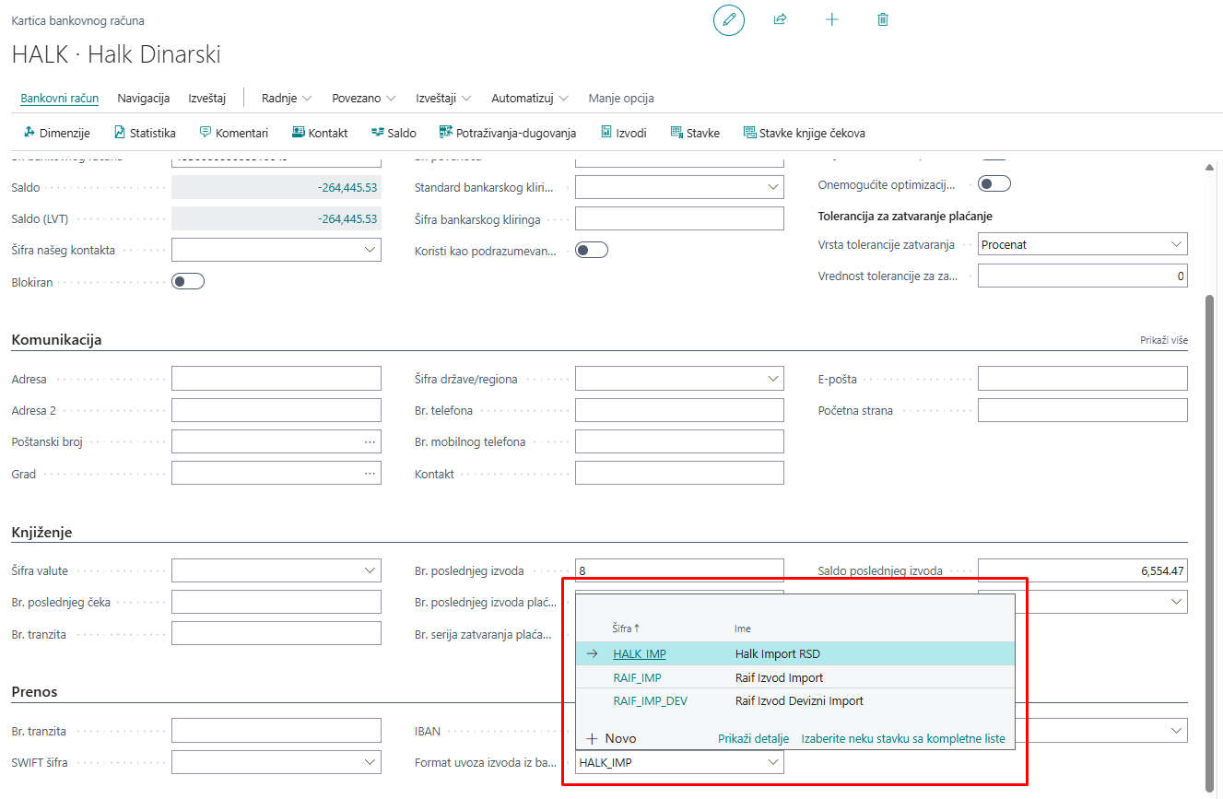Image resolution: width=1223 pixels, height=799 pixels.
Task: Switch to the Navigacija tab
Action: click(x=143, y=98)
